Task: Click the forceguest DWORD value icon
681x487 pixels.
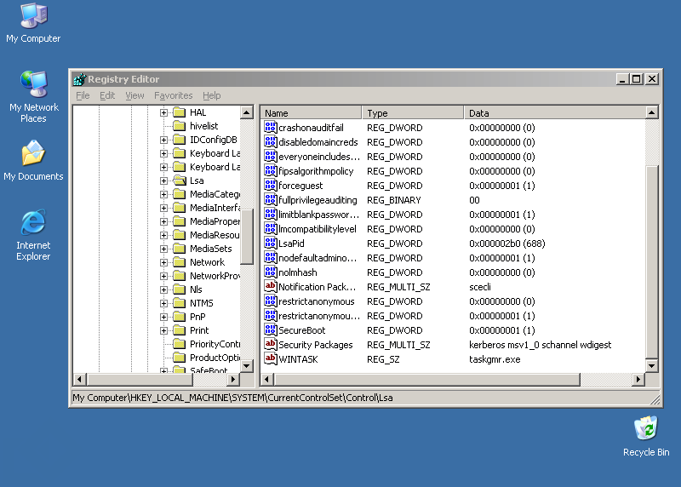Action: coord(270,185)
